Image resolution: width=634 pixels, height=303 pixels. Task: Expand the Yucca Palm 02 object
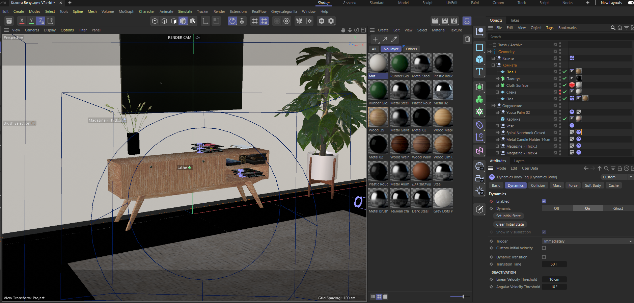point(497,112)
